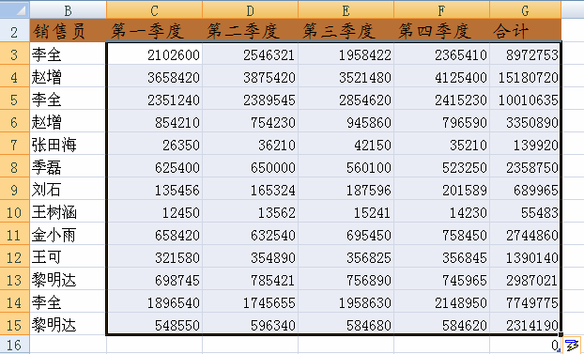Select column D header
The width and height of the screenshot is (584, 354).
tap(250, 10)
